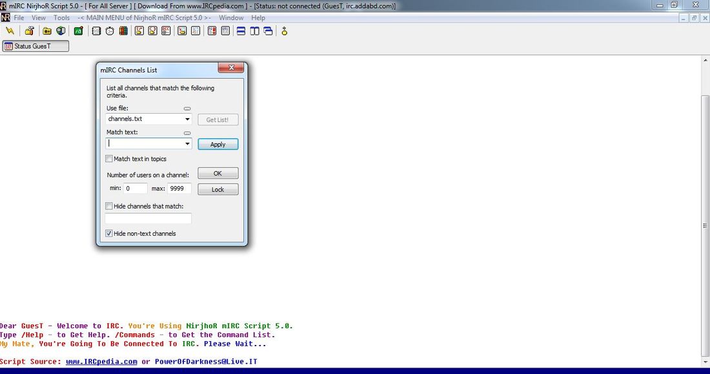Minimize the inner status window
The width and height of the screenshot is (710, 374).
(684, 18)
